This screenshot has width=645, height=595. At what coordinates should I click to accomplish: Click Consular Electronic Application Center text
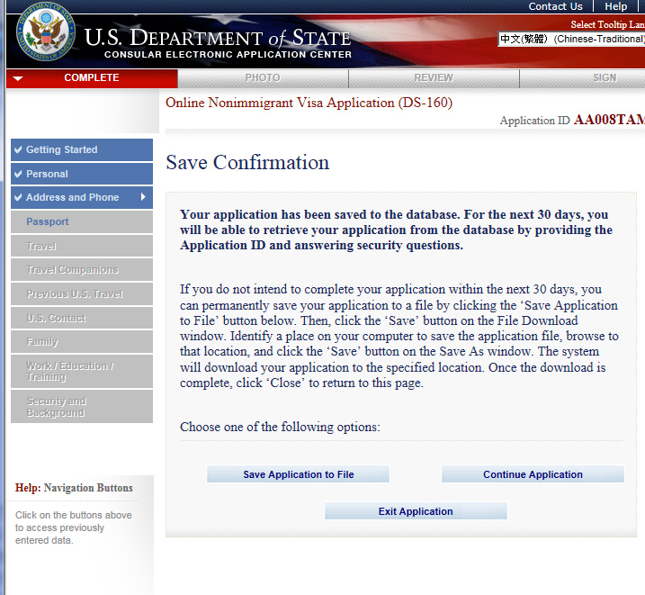[x=228, y=54]
